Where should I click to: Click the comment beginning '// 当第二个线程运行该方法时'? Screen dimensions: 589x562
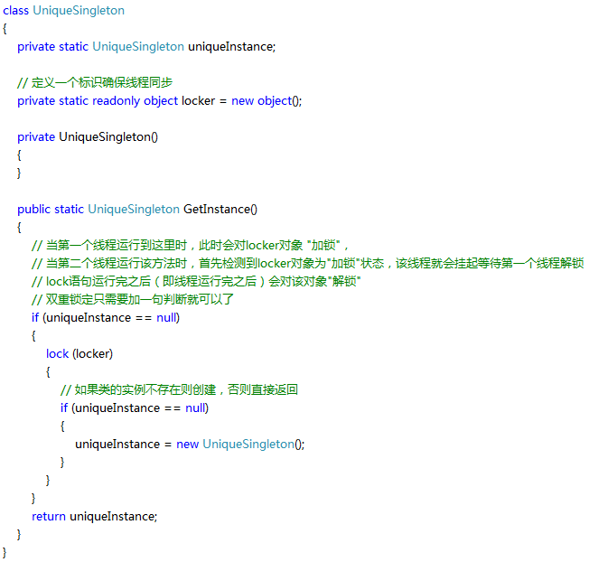(x=308, y=263)
